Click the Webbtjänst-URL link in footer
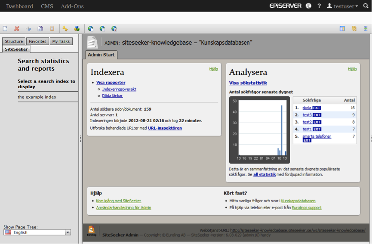This screenshot has height=244, width=372. (298, 231)
